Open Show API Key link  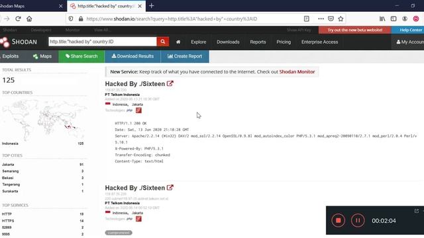299,30
